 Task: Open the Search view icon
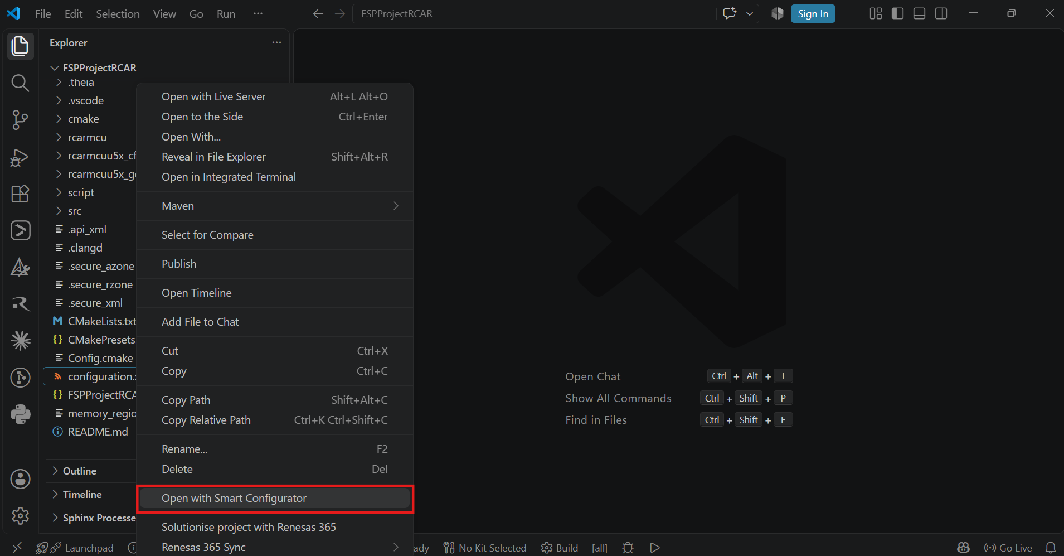pyautogui.click(x=20, y=83)
